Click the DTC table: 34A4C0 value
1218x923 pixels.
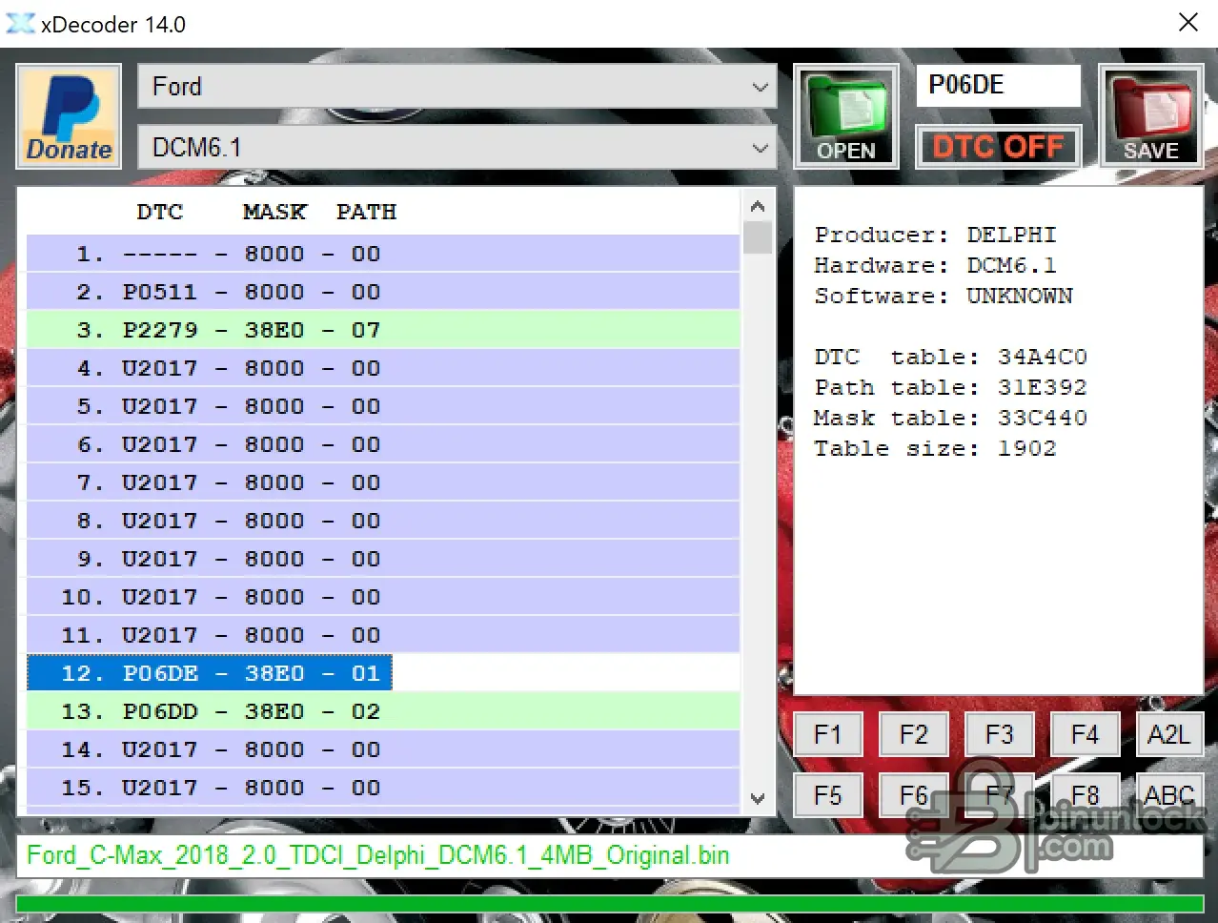1043,357
